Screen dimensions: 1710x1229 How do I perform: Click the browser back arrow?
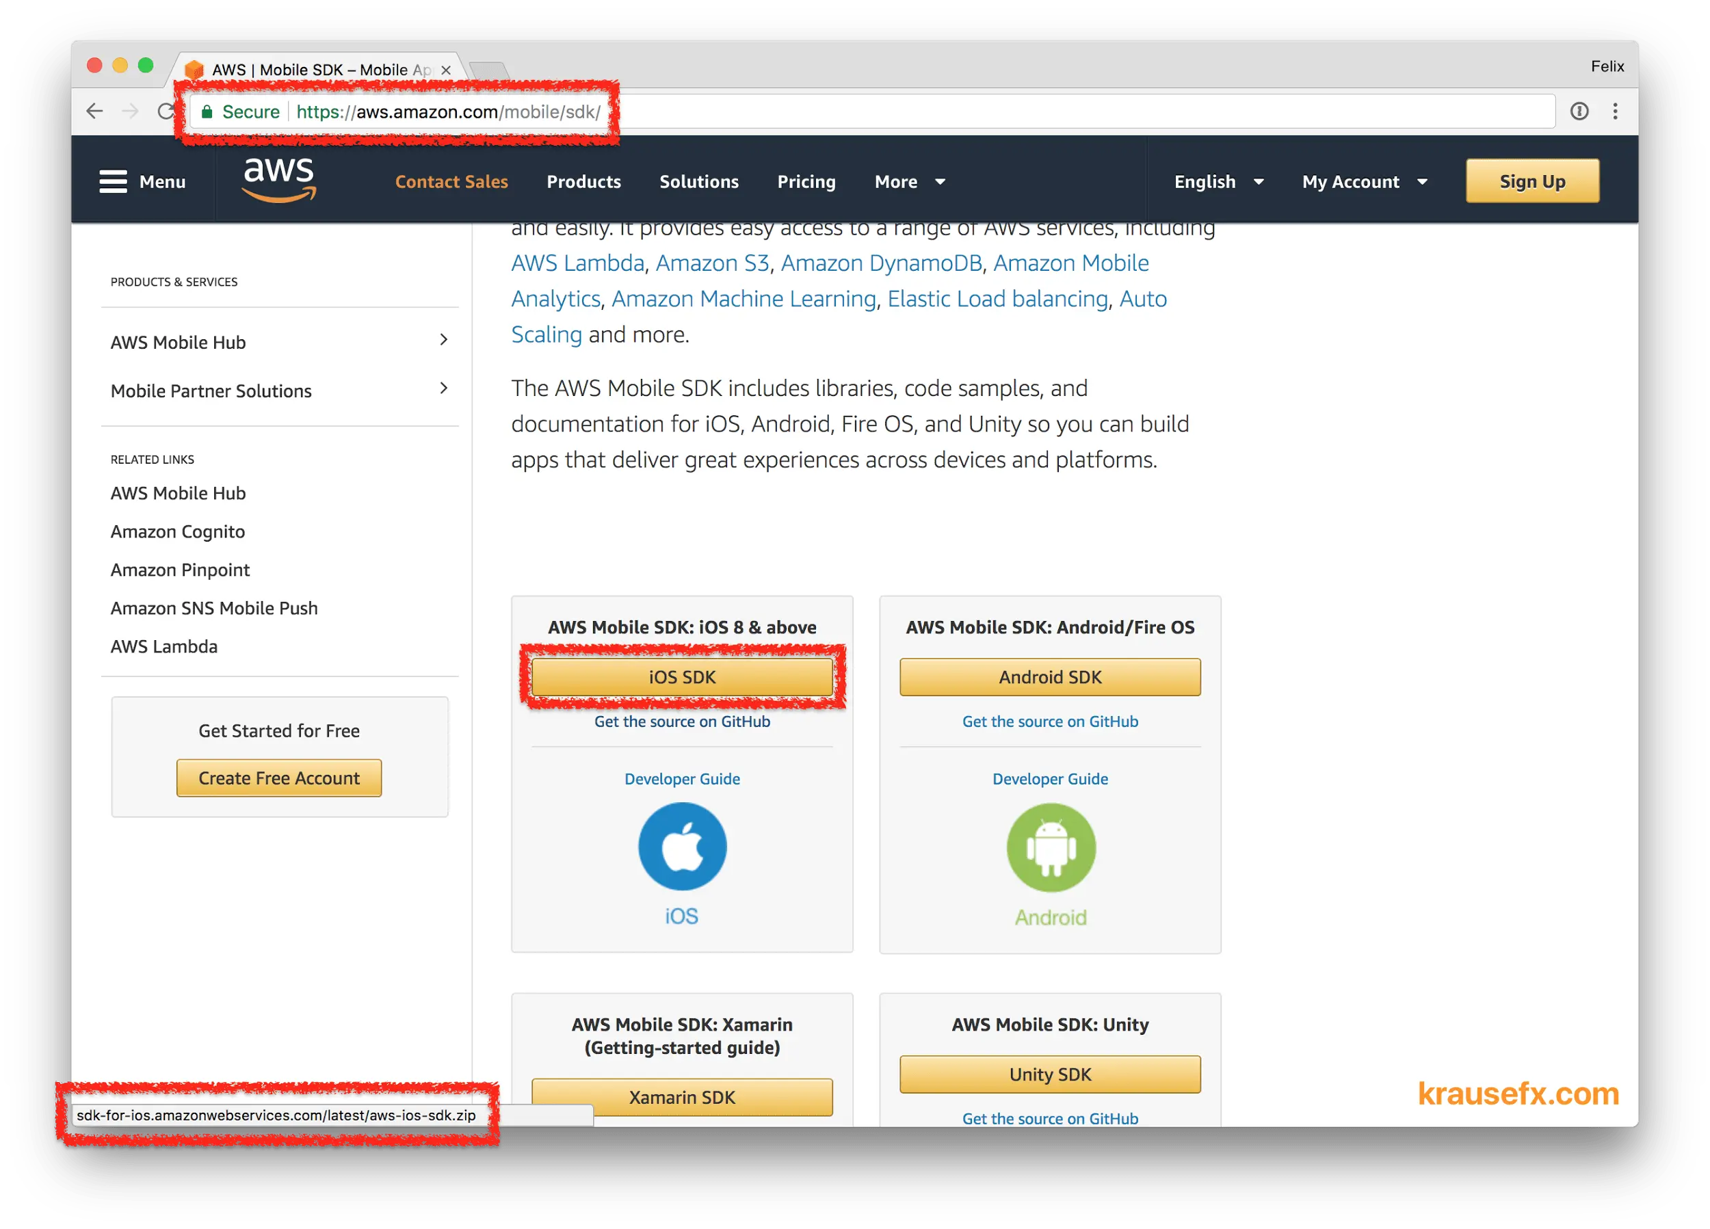pyautogui.click(x=95, y=111)
